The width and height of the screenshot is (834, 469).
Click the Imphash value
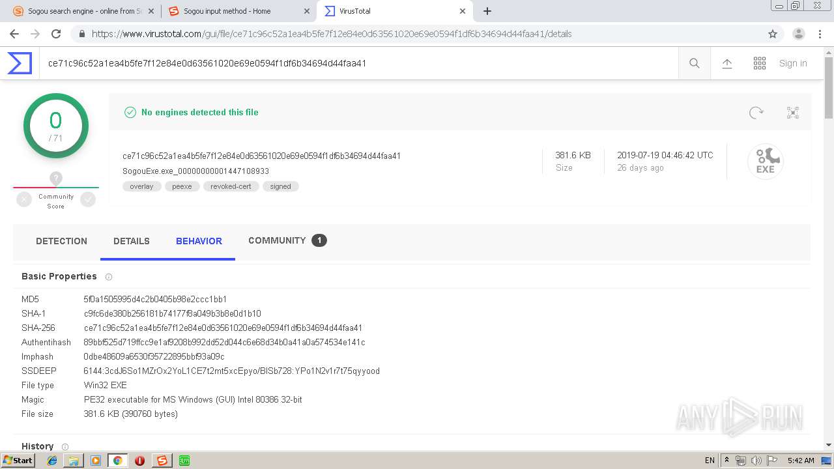point(154,357)
